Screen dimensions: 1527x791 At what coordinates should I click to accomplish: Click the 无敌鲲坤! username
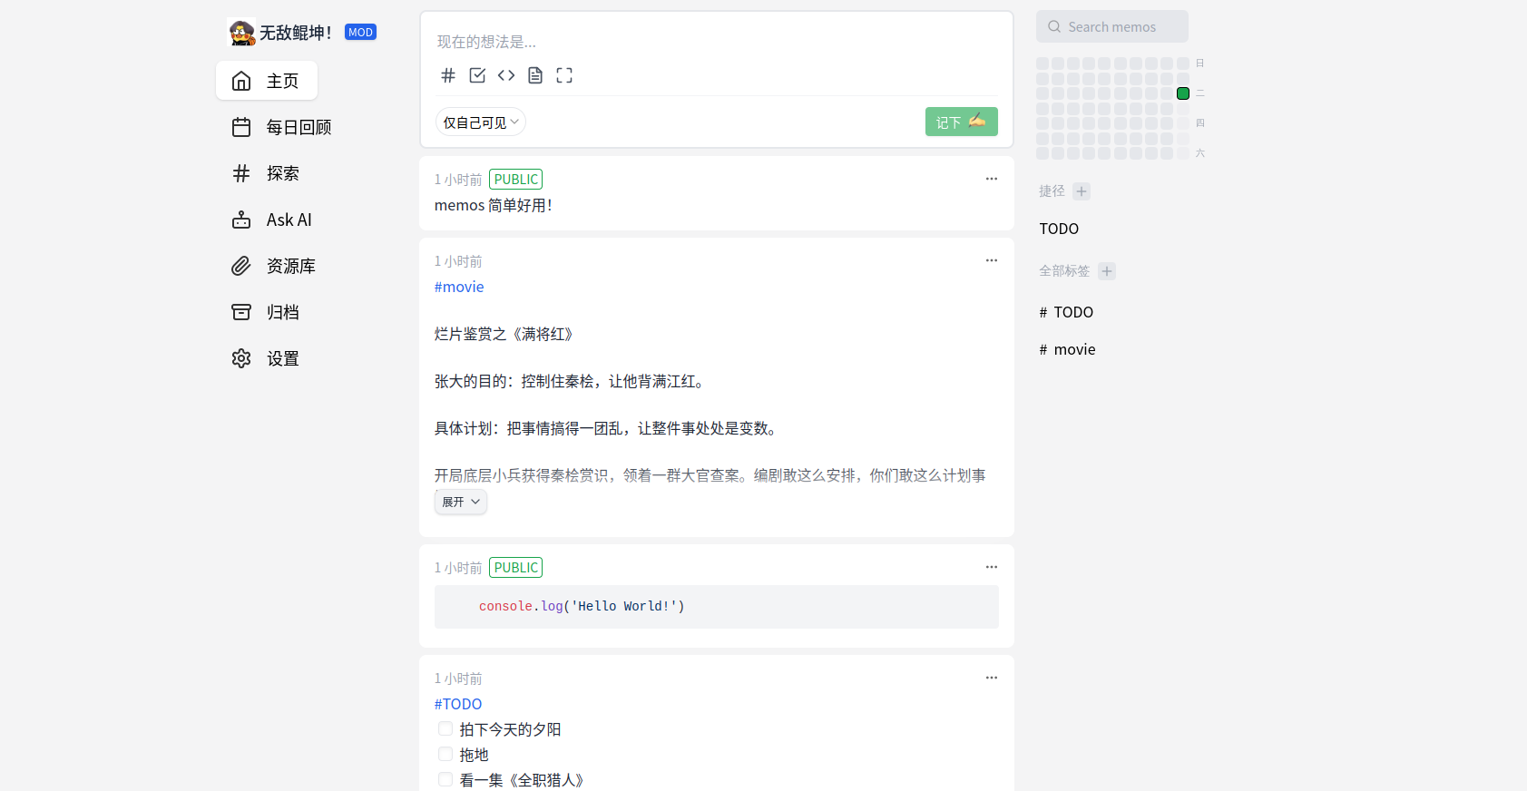point(296,33)
